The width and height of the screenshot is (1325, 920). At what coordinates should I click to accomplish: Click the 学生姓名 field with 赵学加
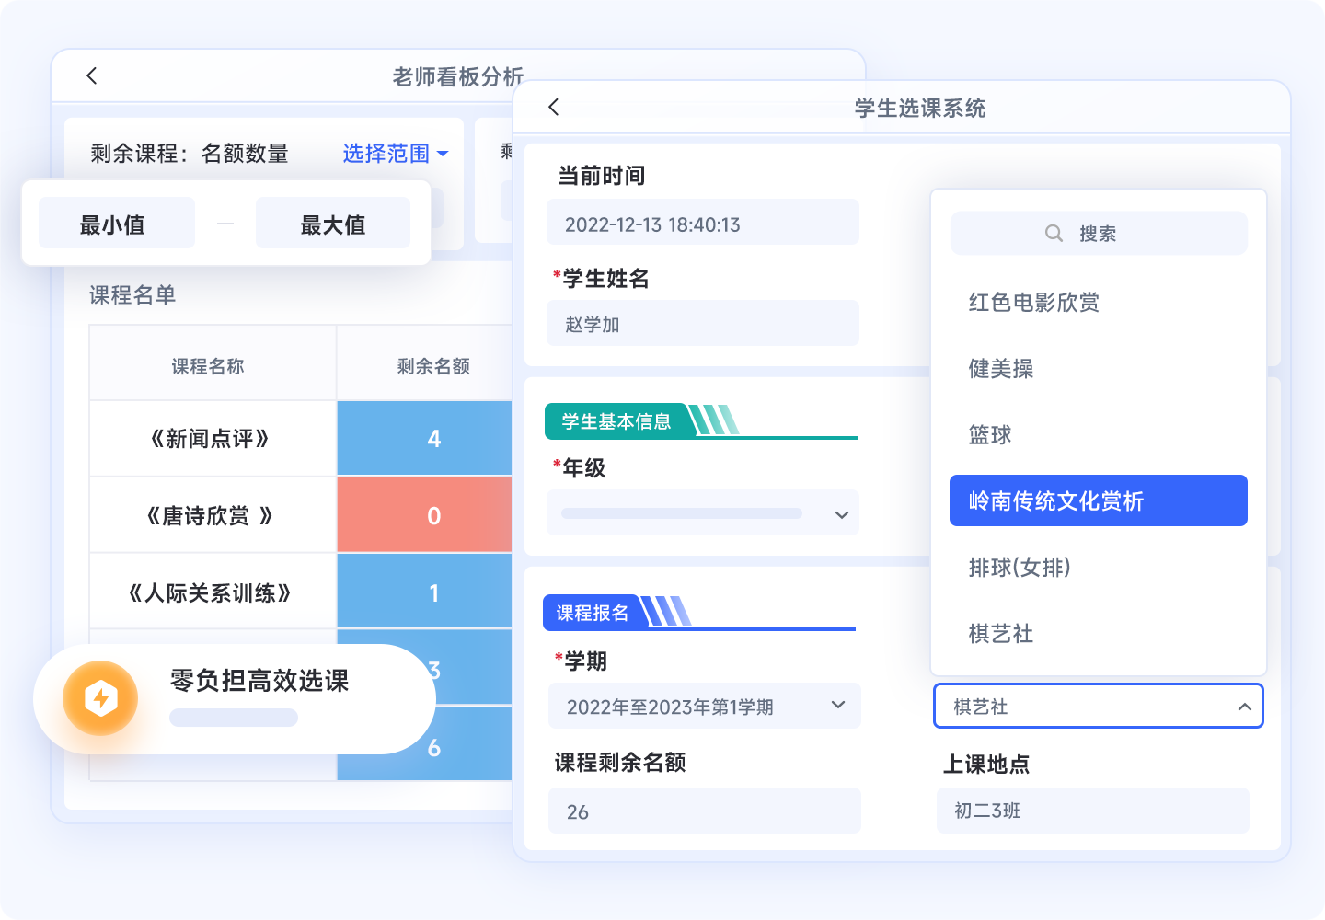point(703,323)
